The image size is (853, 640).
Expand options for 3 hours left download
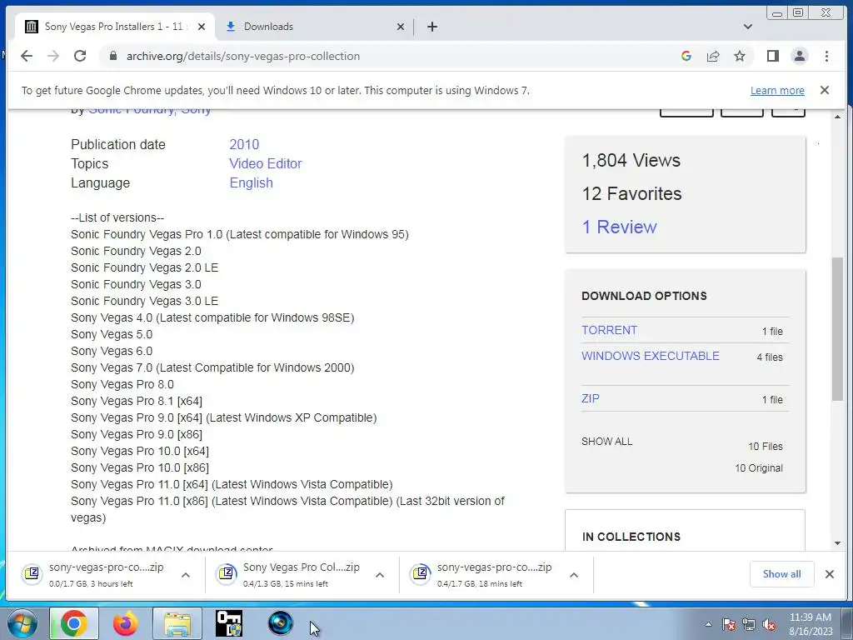(186, 575)
